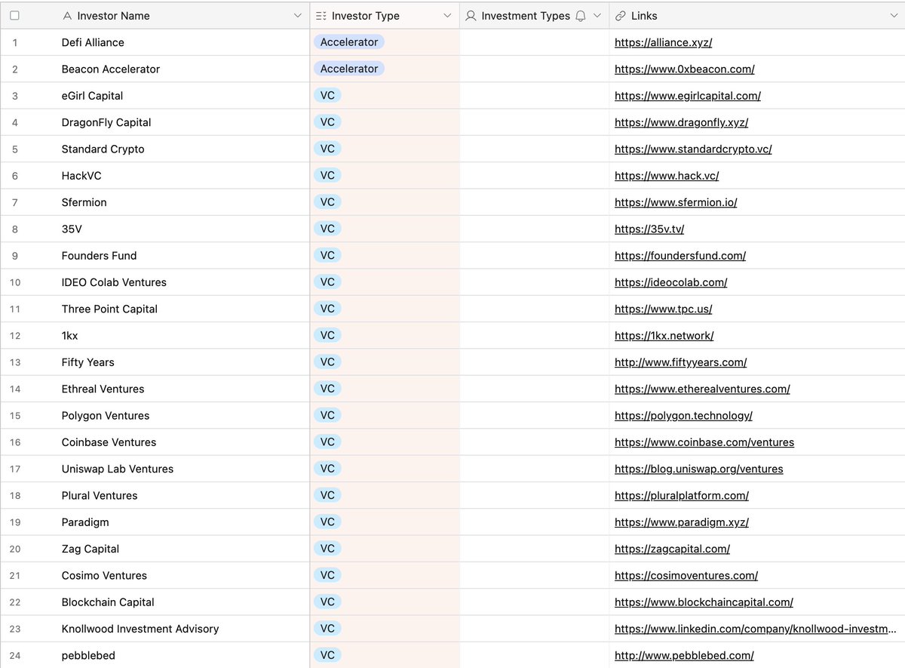Select row number 12 for 1kx
The height and width of the screenshot is (668, 905).
(x=15, y=336)
